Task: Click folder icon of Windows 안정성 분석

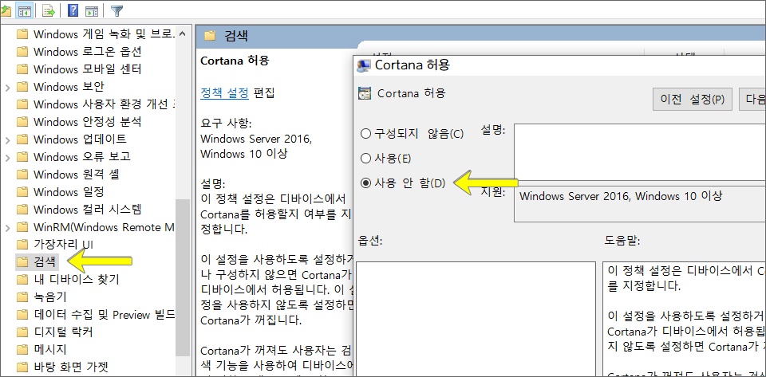Action: click(x=22, y=122)
